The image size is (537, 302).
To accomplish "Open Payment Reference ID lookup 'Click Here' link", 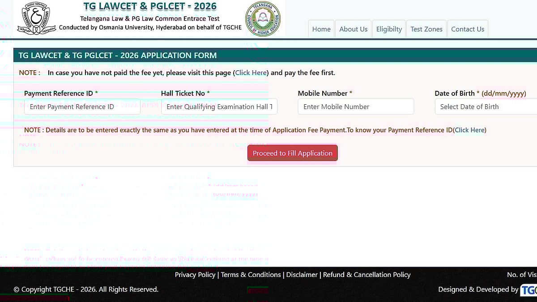I will (x=469, y=130).
